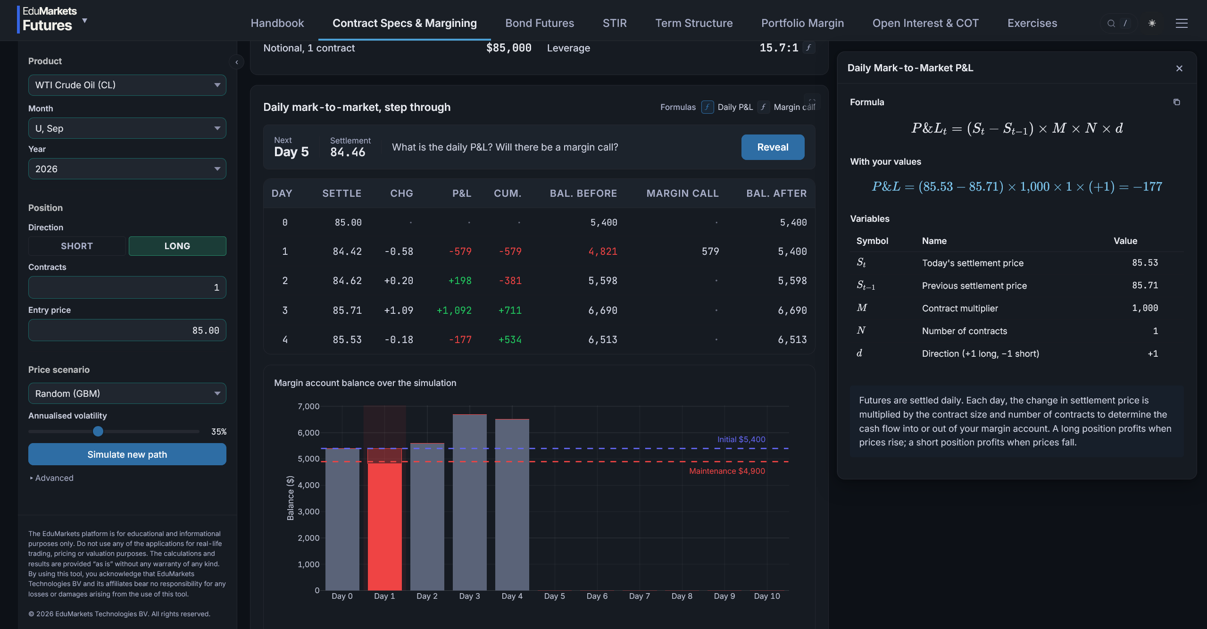Open the EduMarkets Futures module dropdown arrow
This screenshot has width=1207, height=629.
(x=85, y=21)
